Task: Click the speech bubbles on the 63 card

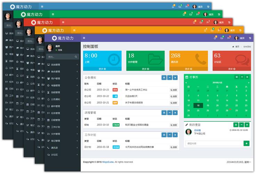Action: [x=242, y=60]
